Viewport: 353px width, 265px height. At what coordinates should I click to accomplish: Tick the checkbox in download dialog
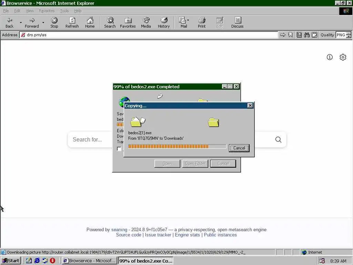click(x=119, y=149)
